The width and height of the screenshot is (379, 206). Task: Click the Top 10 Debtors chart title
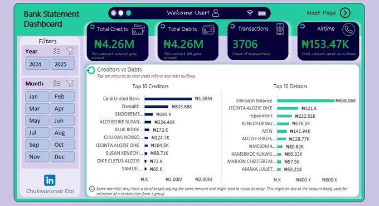(290, 87)
